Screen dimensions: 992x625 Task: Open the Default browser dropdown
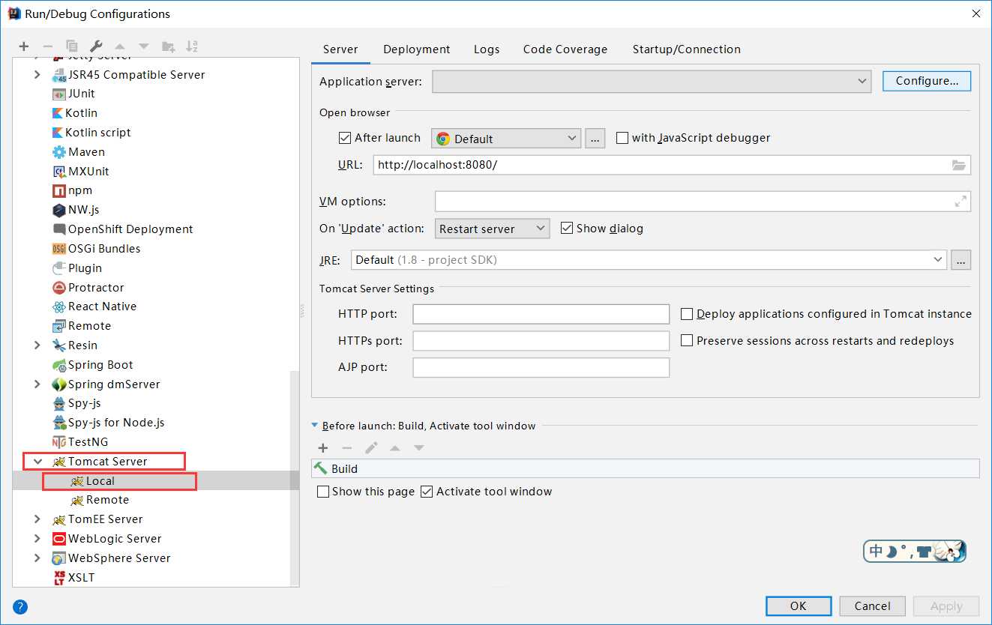click(x=506, y=139)
